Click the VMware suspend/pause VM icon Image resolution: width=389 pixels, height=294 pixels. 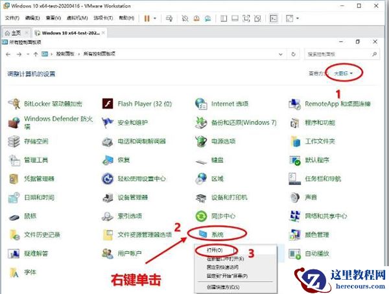[x=147, y=18]
